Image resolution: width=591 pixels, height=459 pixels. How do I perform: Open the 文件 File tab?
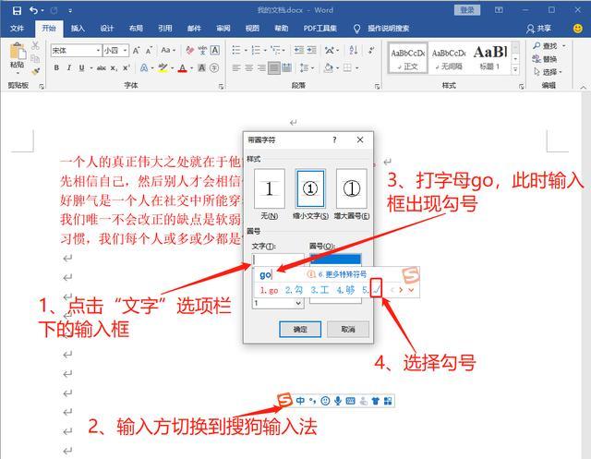point(17,29)
